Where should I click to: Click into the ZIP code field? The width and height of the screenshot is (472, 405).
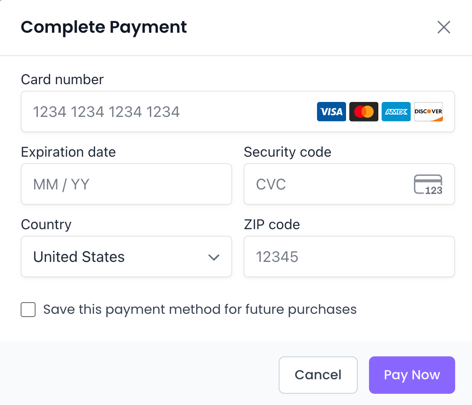coord(349,257)
